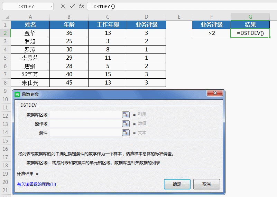Viewport: 277px width, 197px height.
Task: Click the 取消 button
Action: tap(206, 184)
